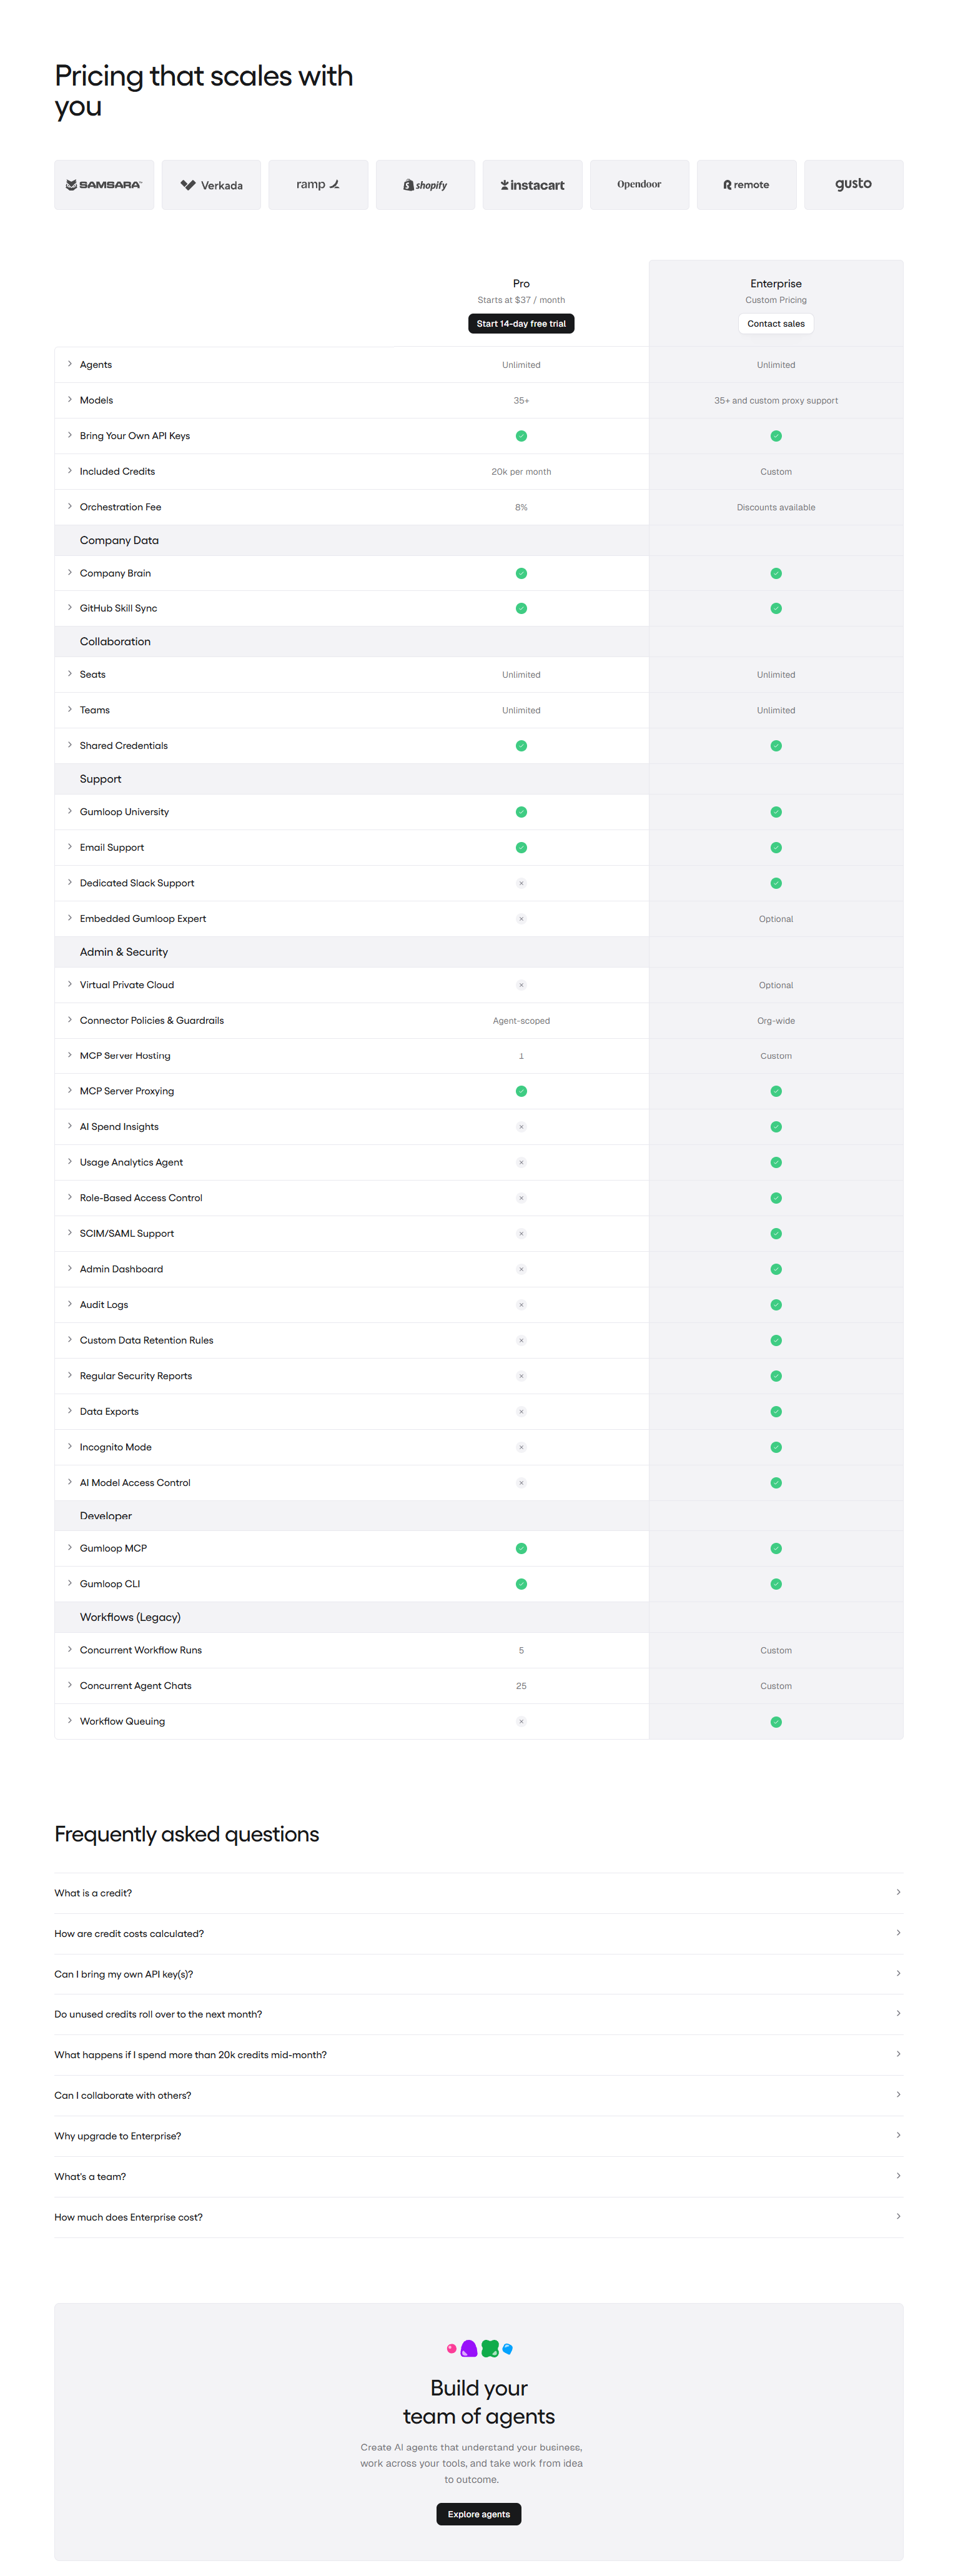
Task: Select the remote logo card
Action: [746, 185]
